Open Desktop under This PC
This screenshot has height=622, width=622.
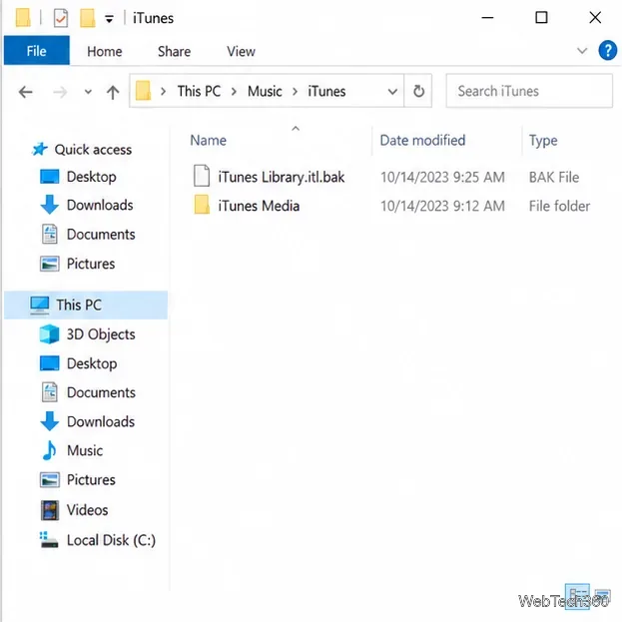[92, 363]
